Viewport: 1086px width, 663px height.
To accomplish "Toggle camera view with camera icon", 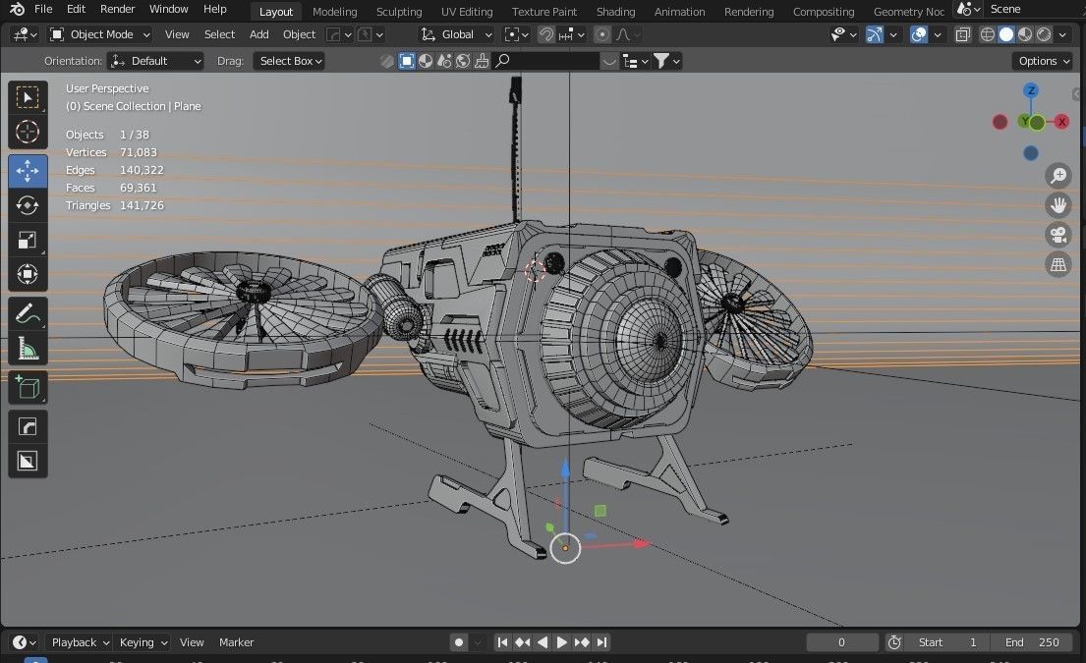I will click(1058, 236).
